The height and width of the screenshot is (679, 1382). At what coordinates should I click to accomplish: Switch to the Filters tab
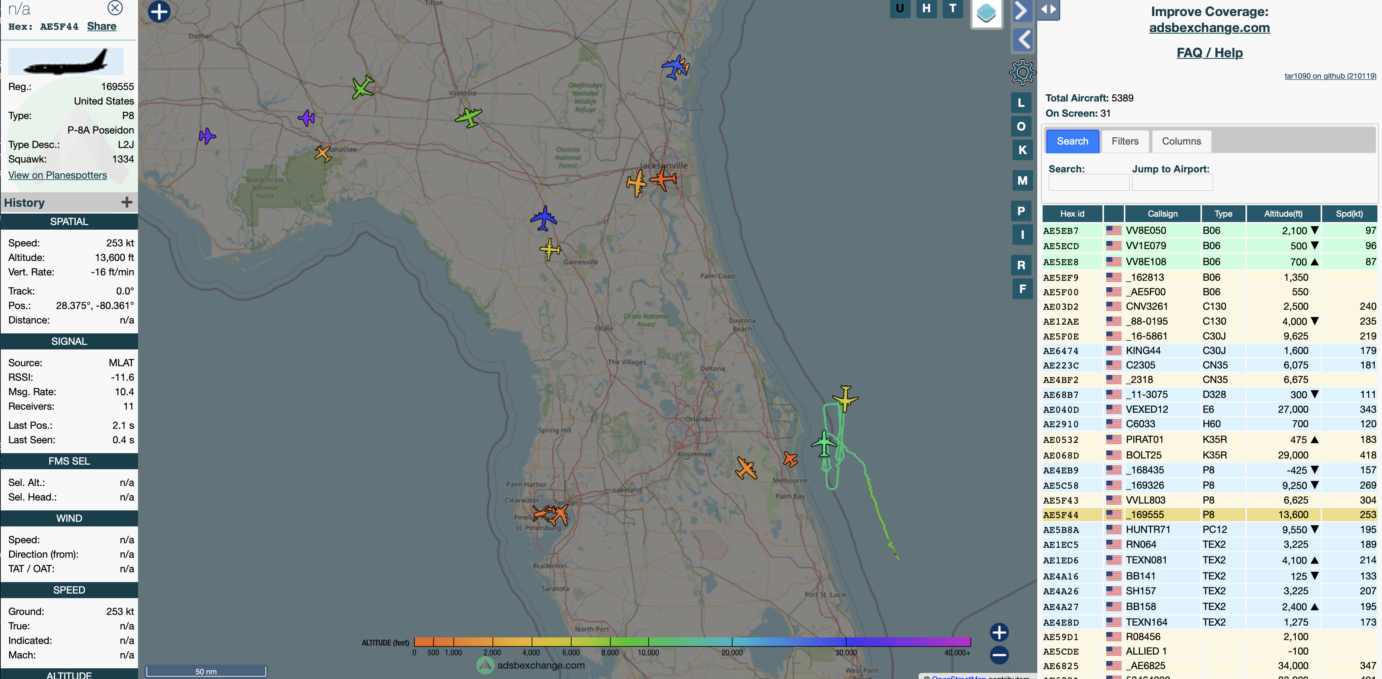(x=1125, y=141)
